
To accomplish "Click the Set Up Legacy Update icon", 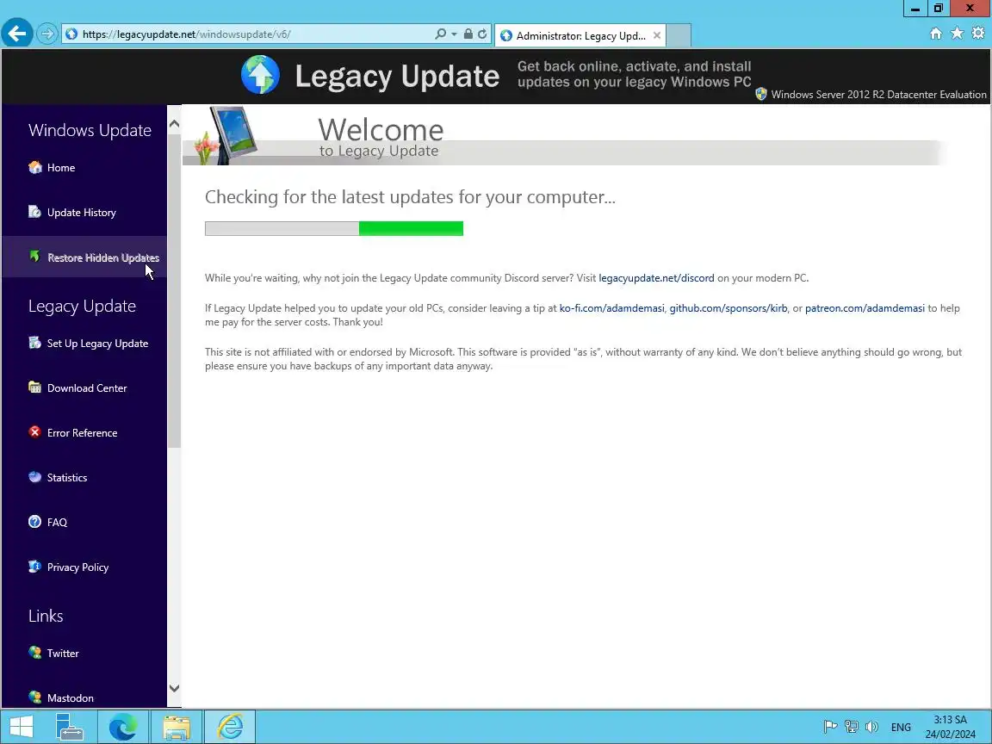I will tap(34, 343).
